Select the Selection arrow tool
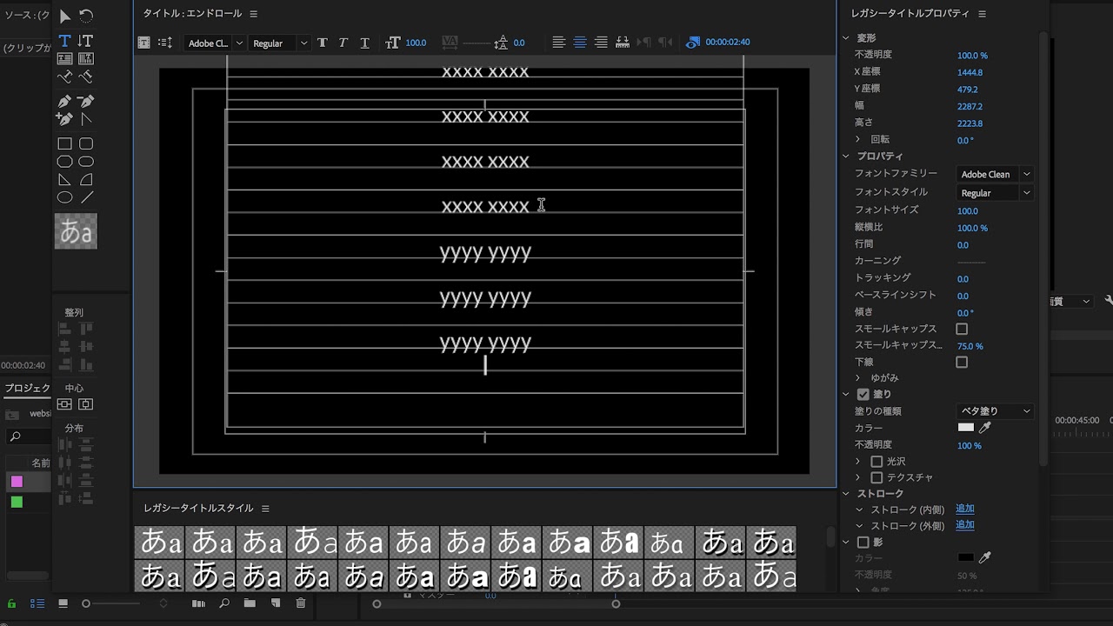Viewport: 1113px width, 626px height. click(x=65, y=17)
